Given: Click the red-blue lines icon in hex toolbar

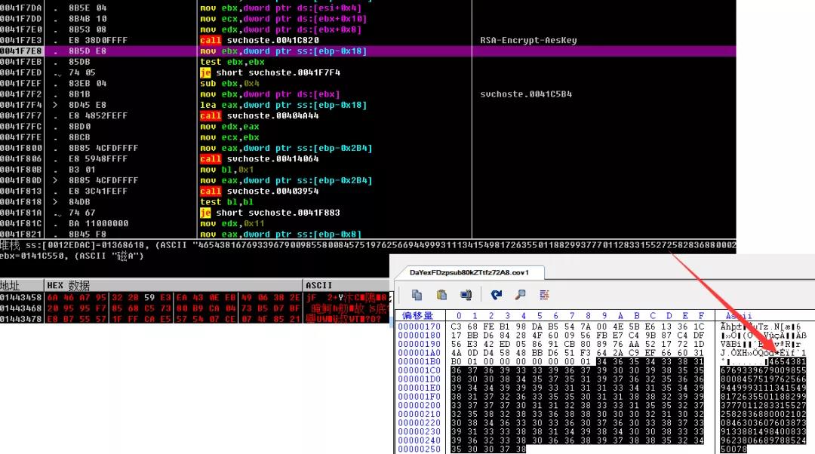Looking at the screenshot, I should tap(544, 295).
